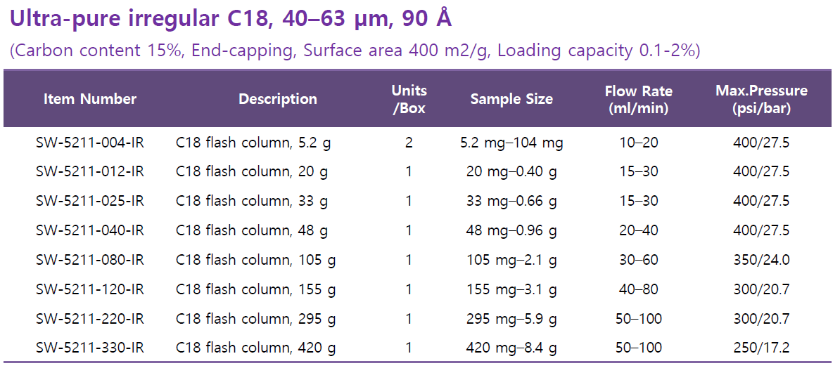Select the C18 flash column, 105 g description
840x368 pixels.
(255, 260)
